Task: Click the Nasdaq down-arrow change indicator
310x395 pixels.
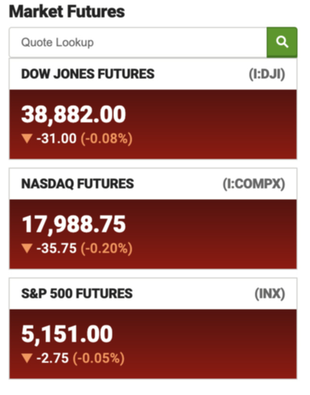Action: pyautogui.click(x=27, y=249)
